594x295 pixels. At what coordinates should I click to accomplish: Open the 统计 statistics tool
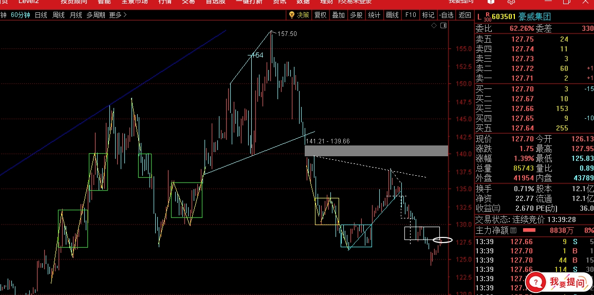(x=374, y=15)
